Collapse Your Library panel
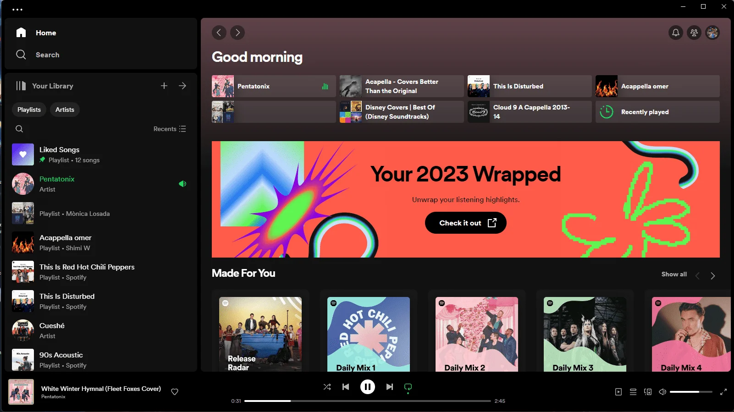This screenshot has height=412, width=734. (44, 86)
